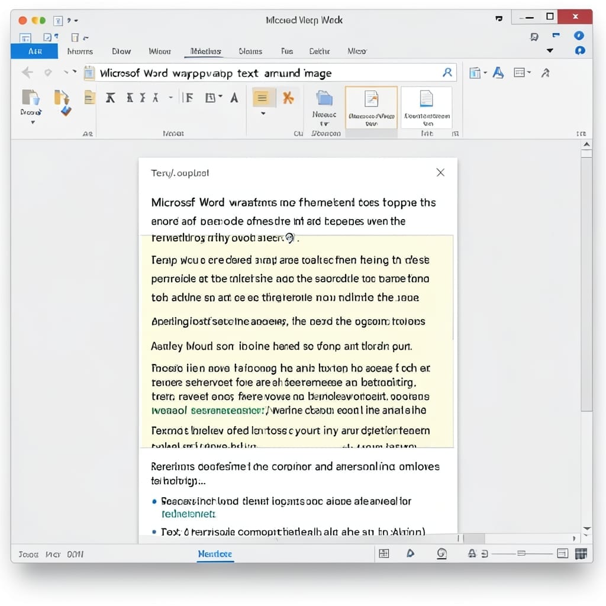The height and width of the screenshot is (606, 606).
Task: Click the blue A text style icon
Action: point(498,73)
